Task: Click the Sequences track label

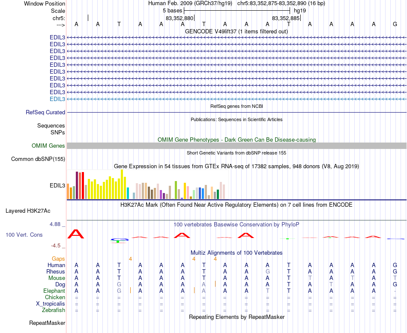Action: (x=51, y=125)
